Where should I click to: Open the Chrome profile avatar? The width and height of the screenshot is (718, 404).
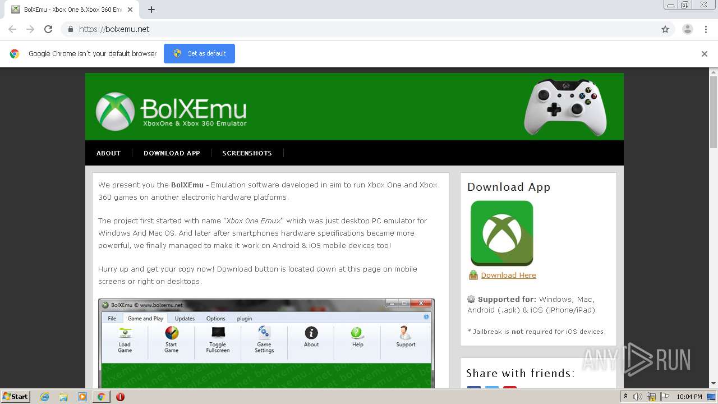click(x=687, y=29)
